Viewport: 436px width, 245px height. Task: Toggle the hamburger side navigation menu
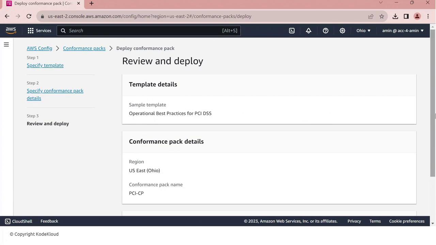pyautogui.click(x=6, y=45)
